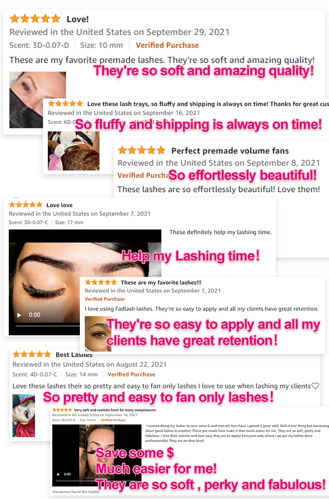Image resolution: width=329 pixels, height=499 pixels.
Task: Open the masked woman review photo thumbnail
Action: [38, 100]
